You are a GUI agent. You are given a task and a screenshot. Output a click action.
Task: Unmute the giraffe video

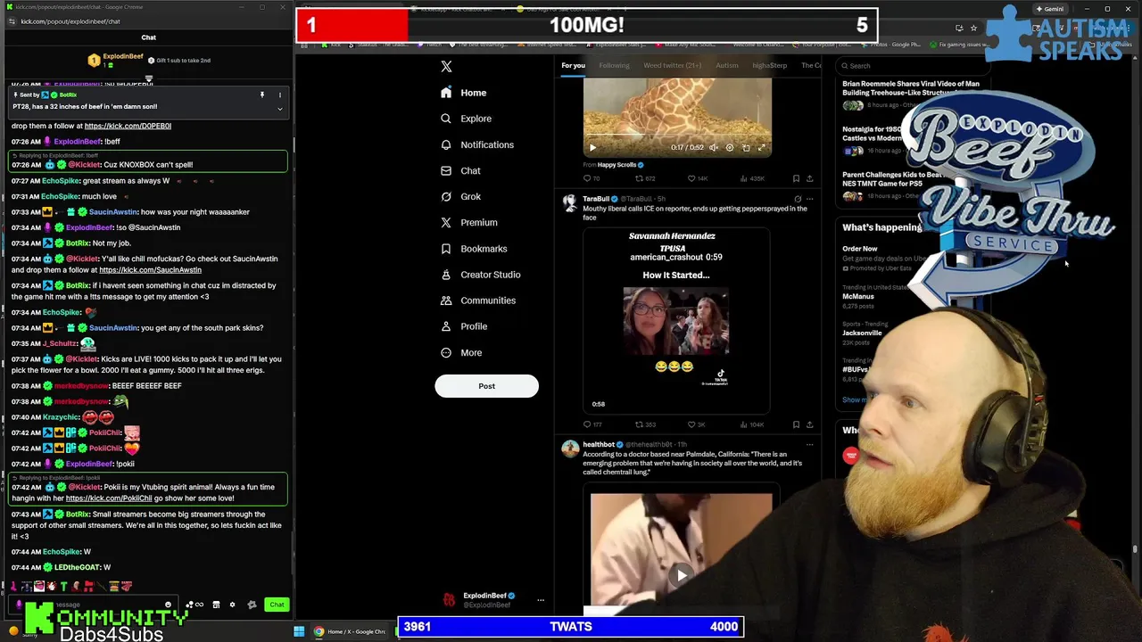pyautogui.click(x=714, y=147)
